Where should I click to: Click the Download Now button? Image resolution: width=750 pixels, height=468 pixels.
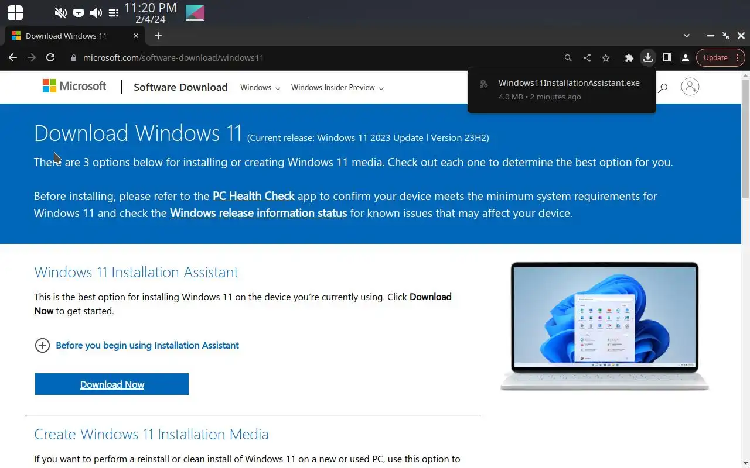click(112, 384)
